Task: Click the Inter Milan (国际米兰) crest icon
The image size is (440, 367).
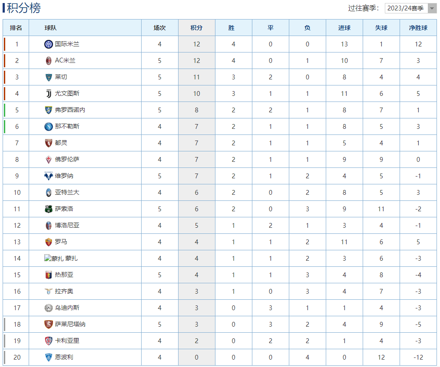Action: [x=49, y=44]
